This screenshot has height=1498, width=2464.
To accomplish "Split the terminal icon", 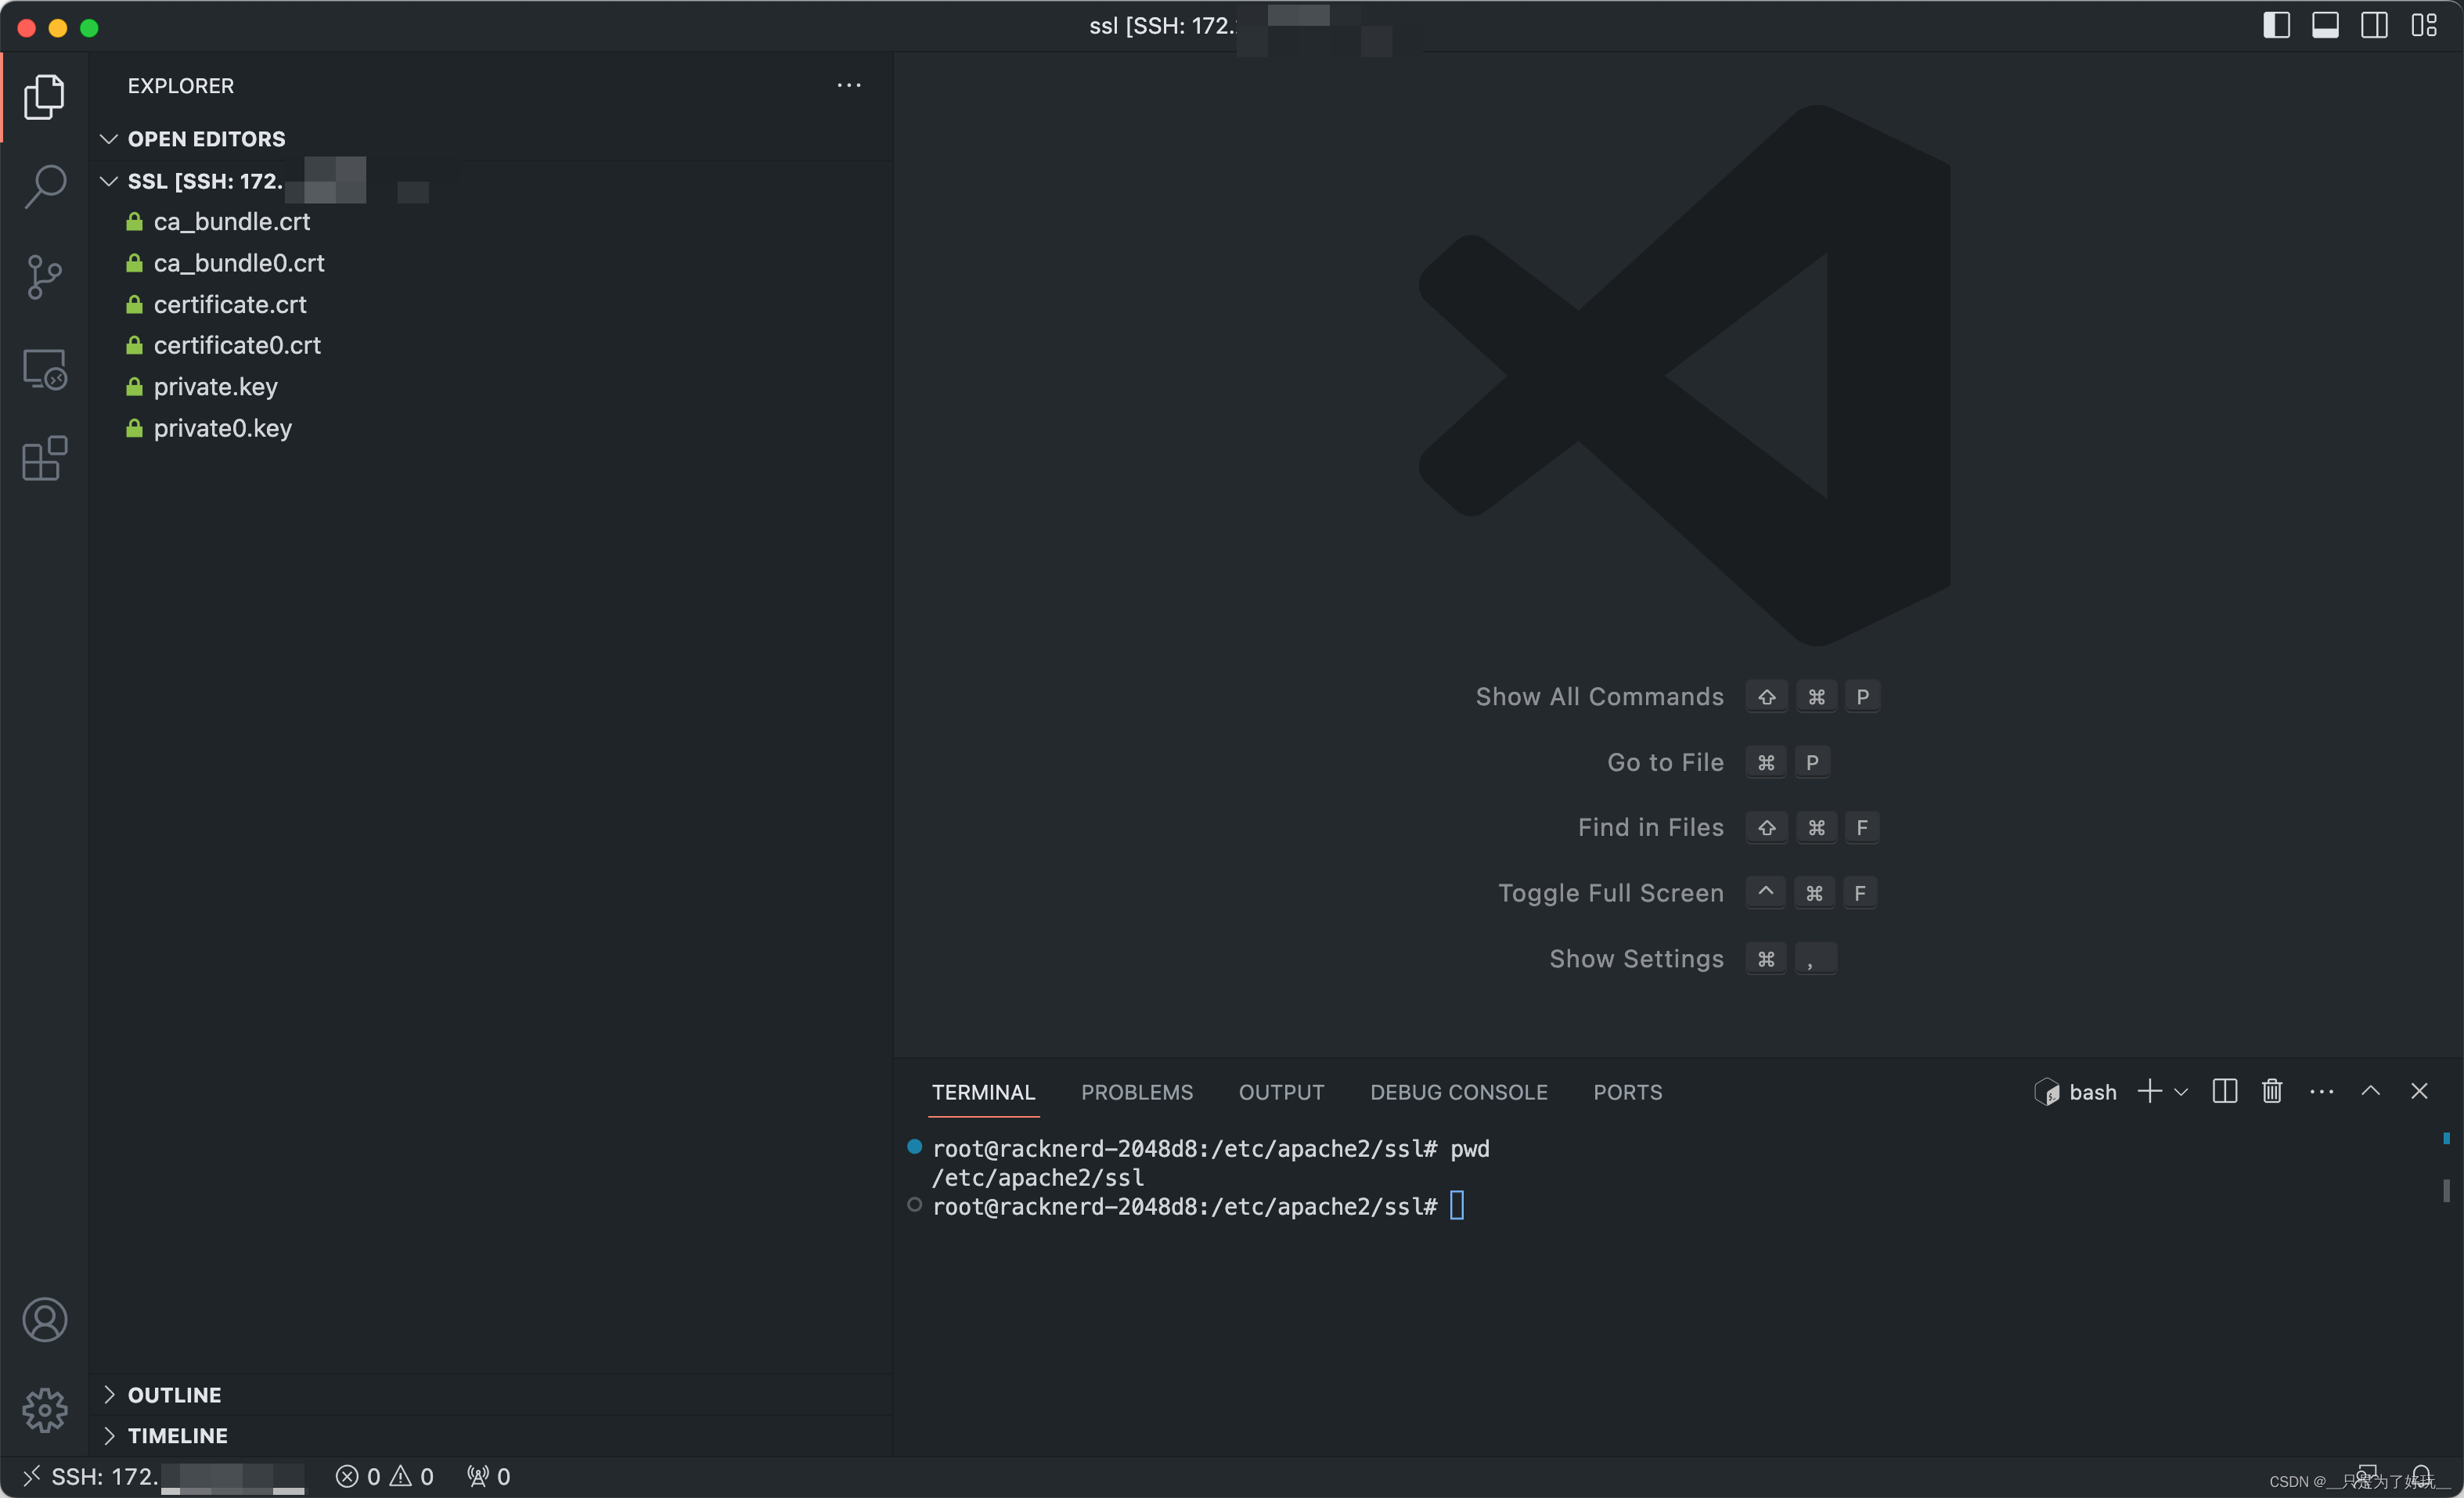I will pos(2225,1091).
